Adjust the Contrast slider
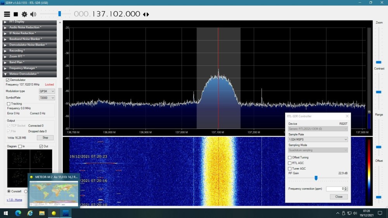388x218 pixels. tap(379, 92)
